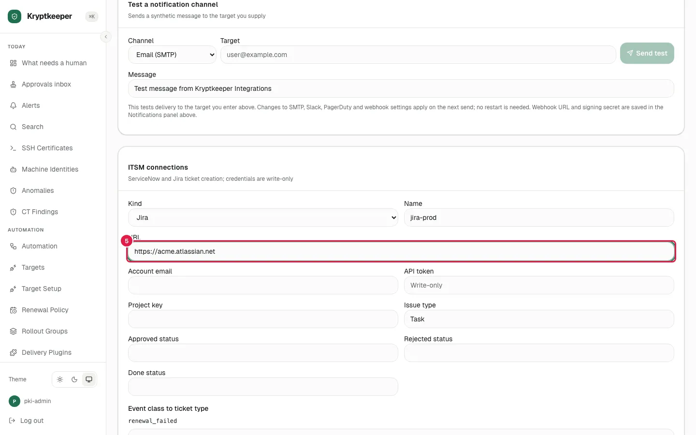Click the Kryptkeeper shield logo icon
Image resolution: width=696 pixels, height=435 pixels.
coord(14,16)
